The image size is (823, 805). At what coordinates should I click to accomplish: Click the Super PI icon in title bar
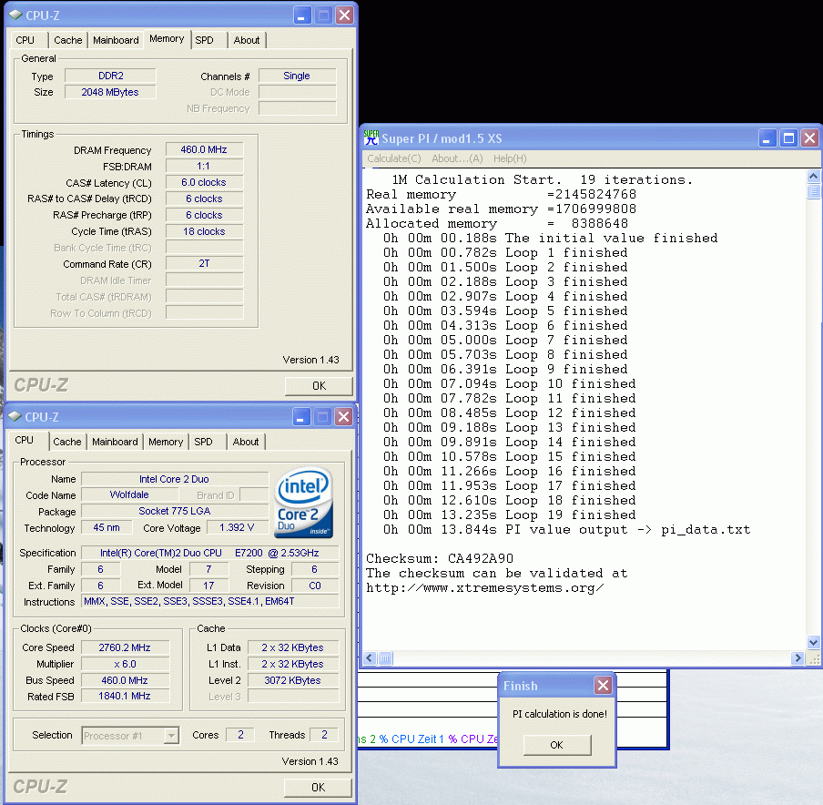[x=371, y=138]
